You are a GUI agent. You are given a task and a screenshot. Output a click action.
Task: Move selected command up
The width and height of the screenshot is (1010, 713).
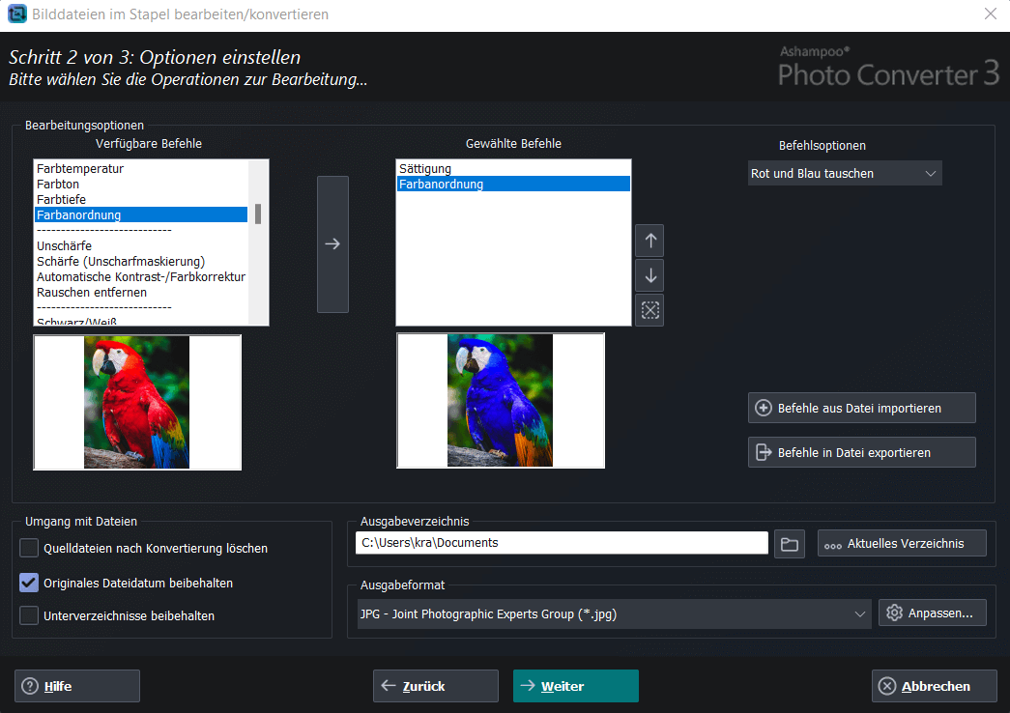649,241
